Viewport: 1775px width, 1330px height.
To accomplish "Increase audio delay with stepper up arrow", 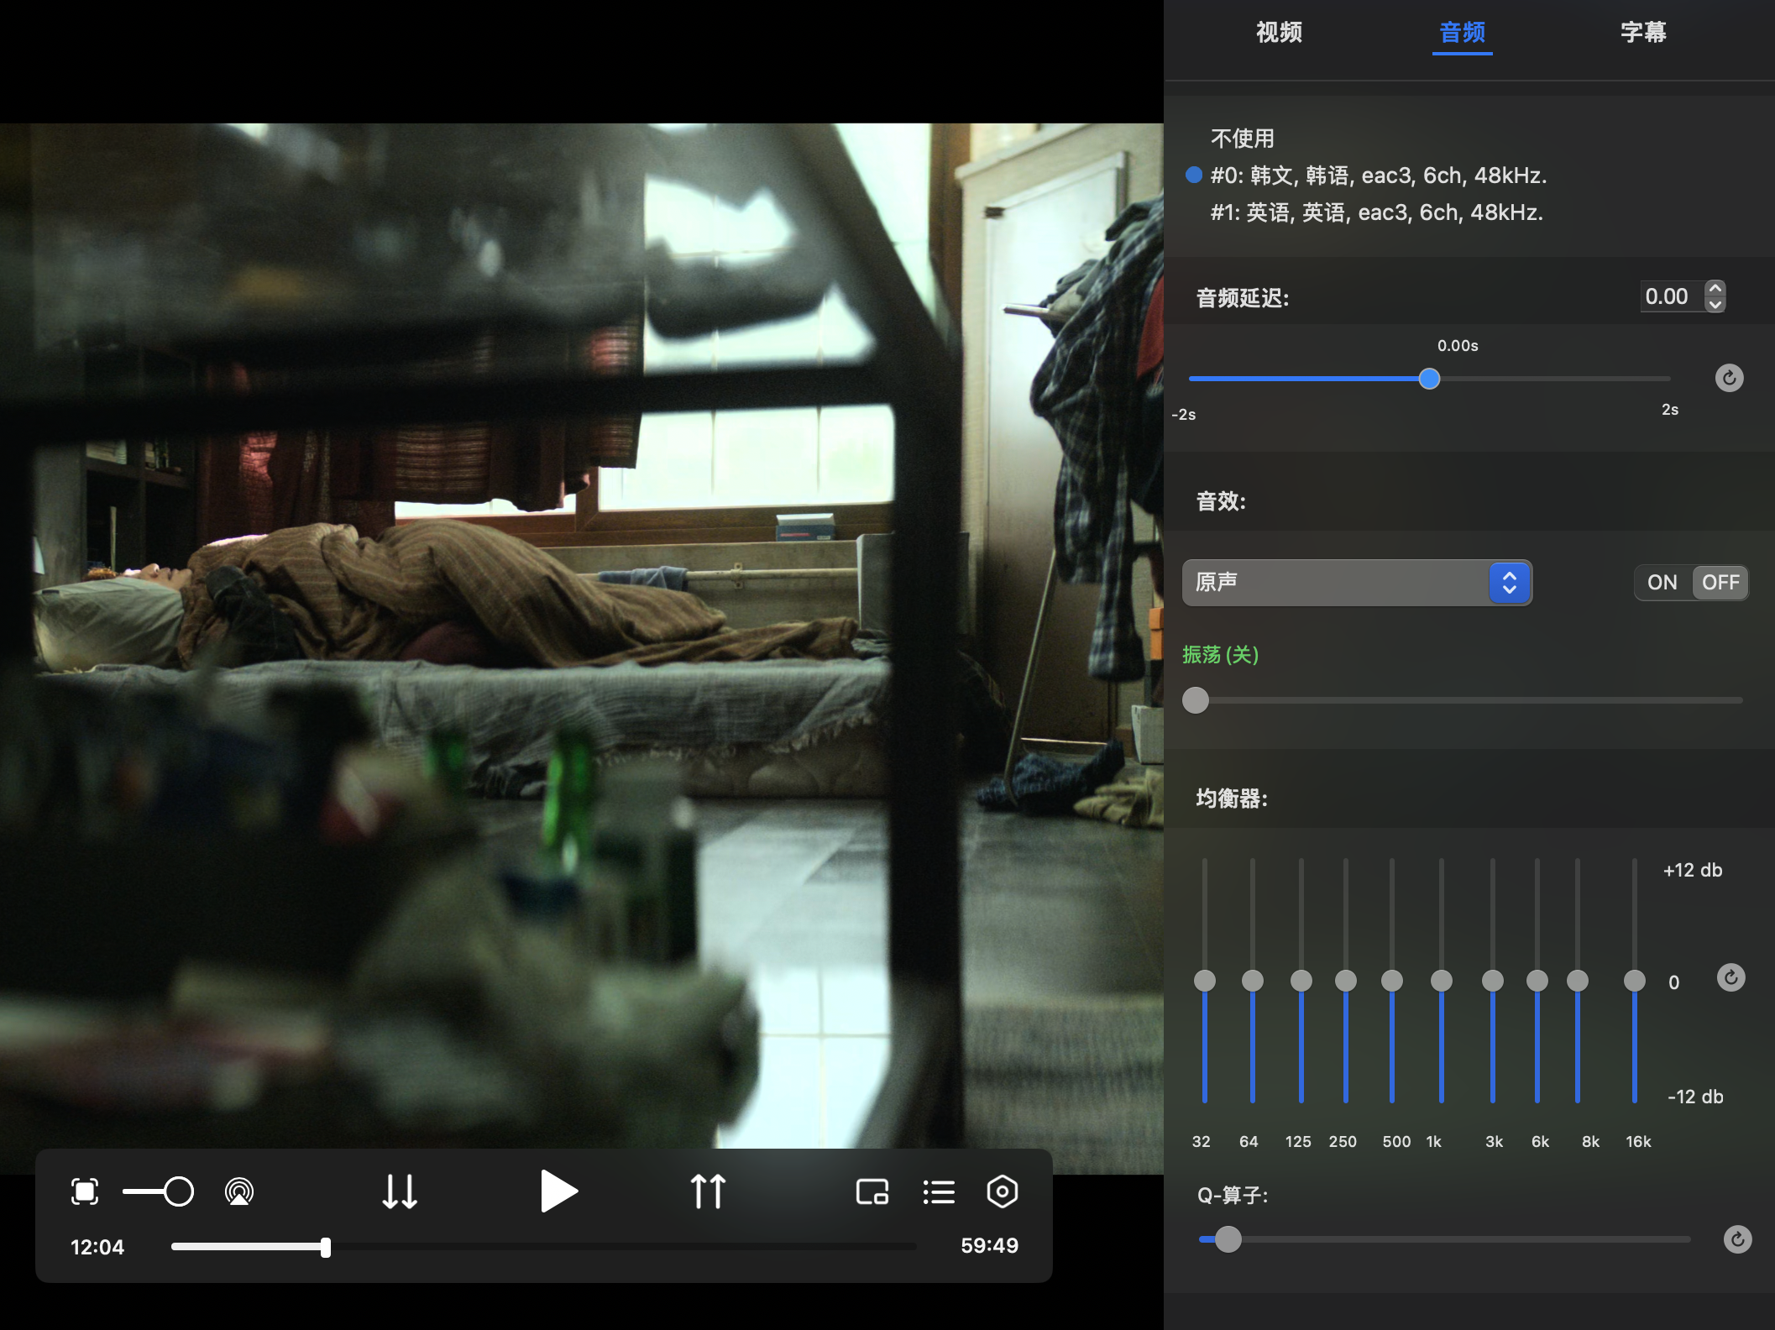I will point(1715,288).
